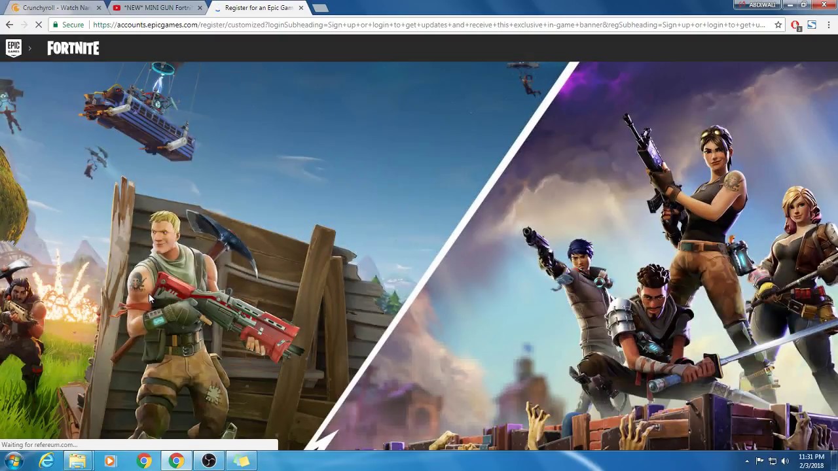Close the YouTube MINI GUN tab
The height and width of the screenshot is (471, 838).
200,8
